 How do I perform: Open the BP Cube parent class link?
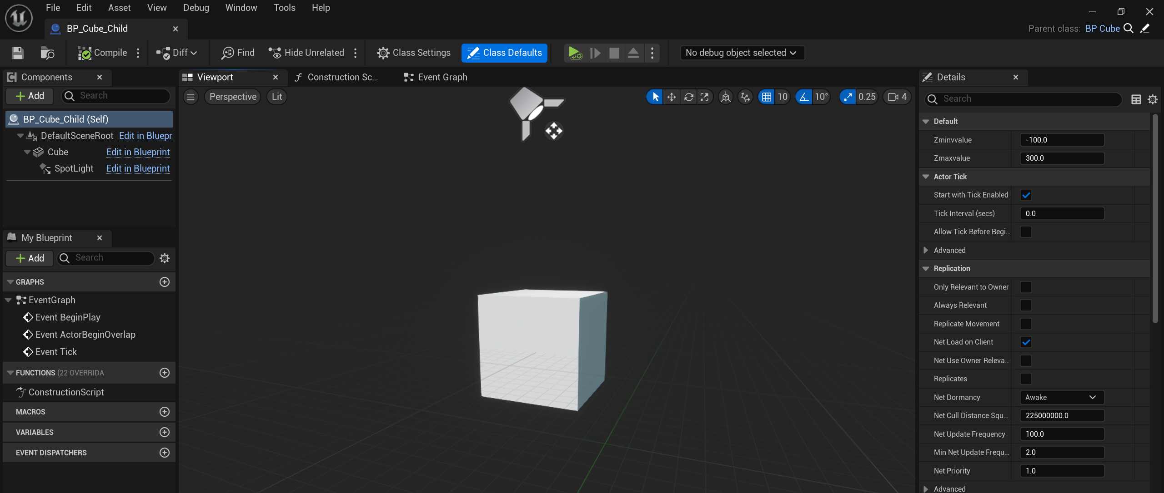tap(1102, 29)
